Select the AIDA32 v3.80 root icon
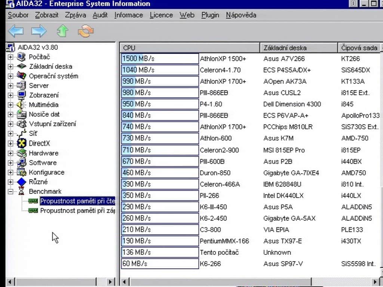383x287 pixels. [x=10, y=47]
